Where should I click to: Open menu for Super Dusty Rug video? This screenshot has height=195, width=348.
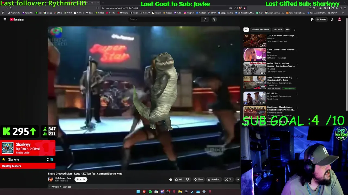click(297, 78)
